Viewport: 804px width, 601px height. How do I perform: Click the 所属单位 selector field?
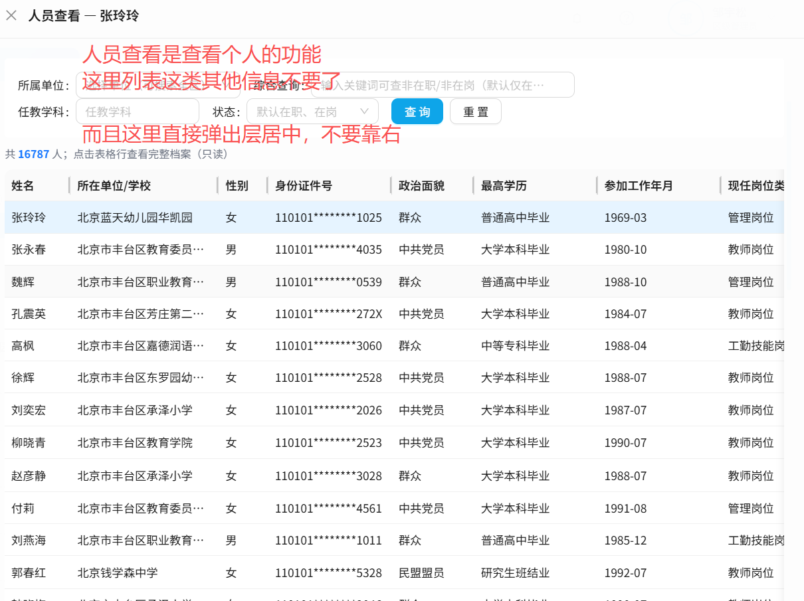pyautogui.click(x=159, y=85)
